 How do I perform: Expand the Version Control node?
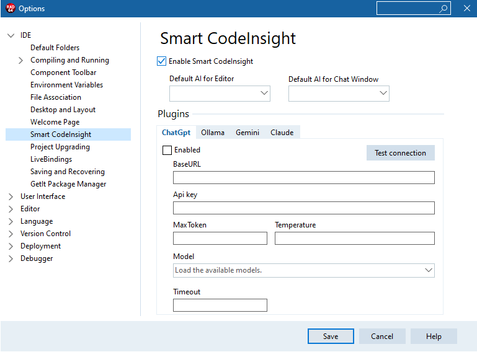[11, 234]
